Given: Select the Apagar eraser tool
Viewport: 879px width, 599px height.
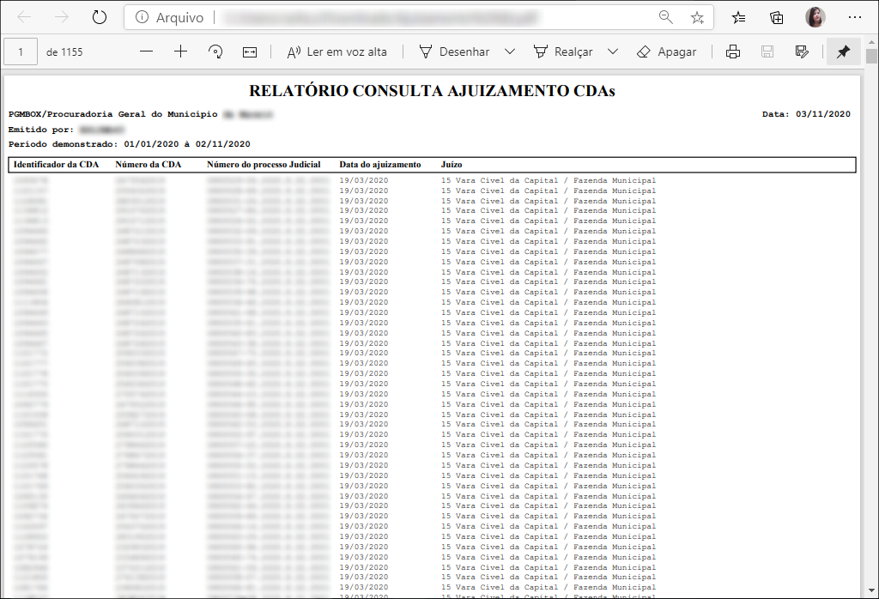Looking at the screenshot, I should coord(667,51).
